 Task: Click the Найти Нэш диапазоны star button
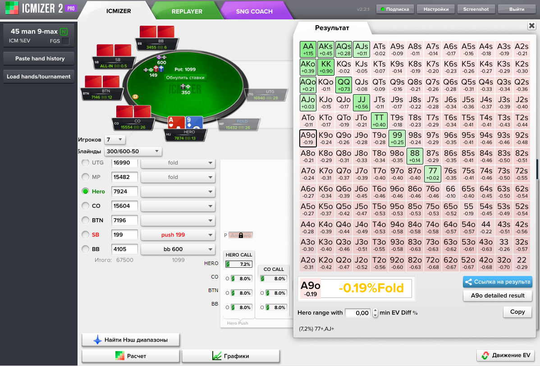[x=131, y=340]
